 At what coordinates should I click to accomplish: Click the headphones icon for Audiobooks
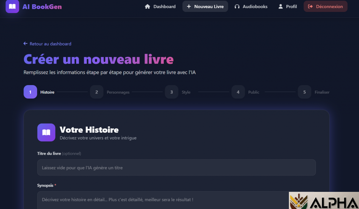click(x=237, y=7)
